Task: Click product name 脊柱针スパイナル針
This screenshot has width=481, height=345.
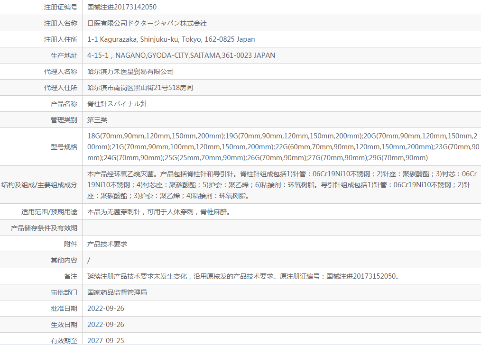Action: pyautogui.click(x=117, y=104)
